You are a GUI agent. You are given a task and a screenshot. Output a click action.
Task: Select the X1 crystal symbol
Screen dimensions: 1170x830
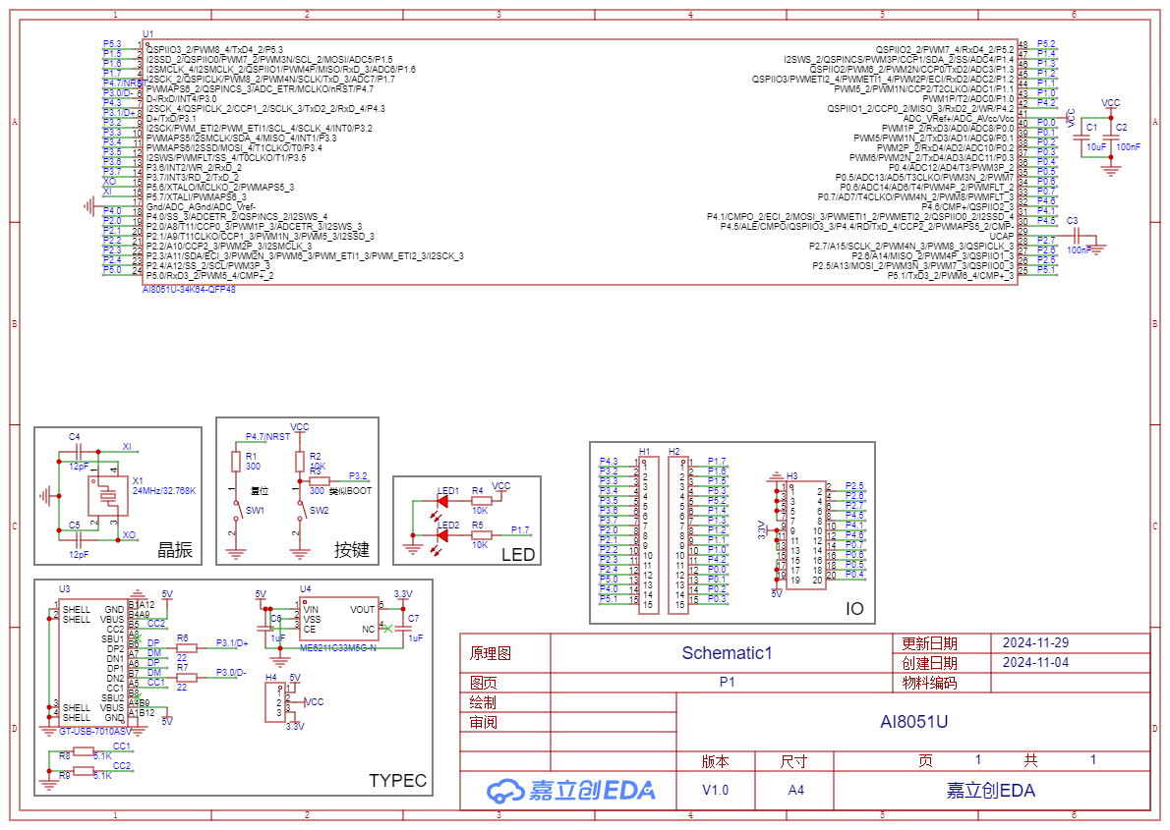108,495
